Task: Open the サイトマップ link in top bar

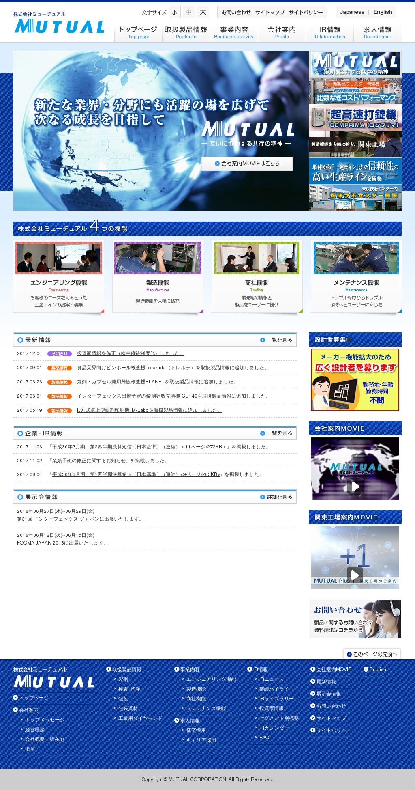Action: pyautogui.click(x=270, y=12)
